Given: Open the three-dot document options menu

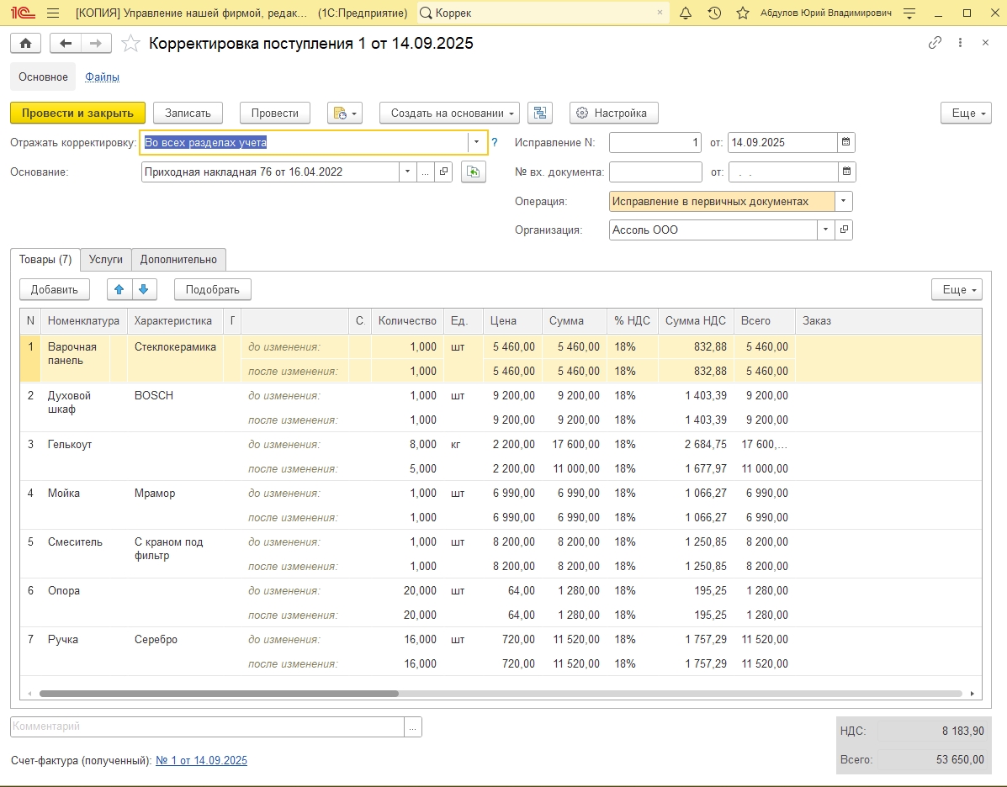Looking at the screenshot, I should pyautogui.click(x=960, y=42).
